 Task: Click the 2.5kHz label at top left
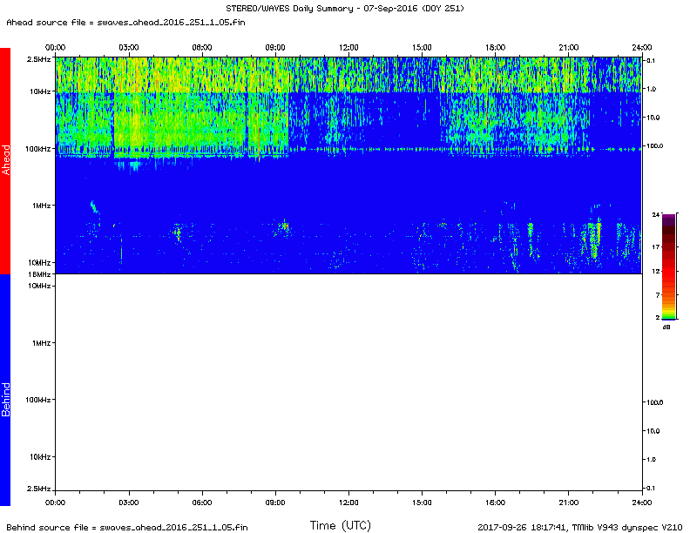click(x=38, y=58)
